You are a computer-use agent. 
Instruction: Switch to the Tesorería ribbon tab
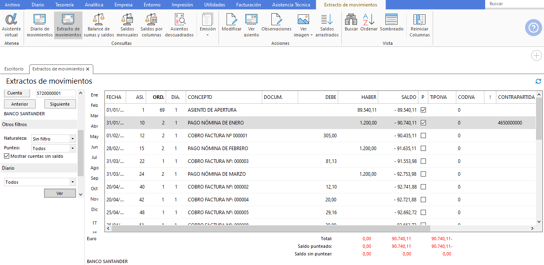(x=64, y=5)
